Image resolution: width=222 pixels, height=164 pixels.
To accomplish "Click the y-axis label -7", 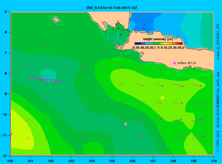I will pyautogui.click(x=5, y=53).
